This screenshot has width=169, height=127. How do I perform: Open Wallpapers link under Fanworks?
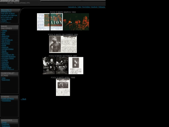tap(6, 126)
